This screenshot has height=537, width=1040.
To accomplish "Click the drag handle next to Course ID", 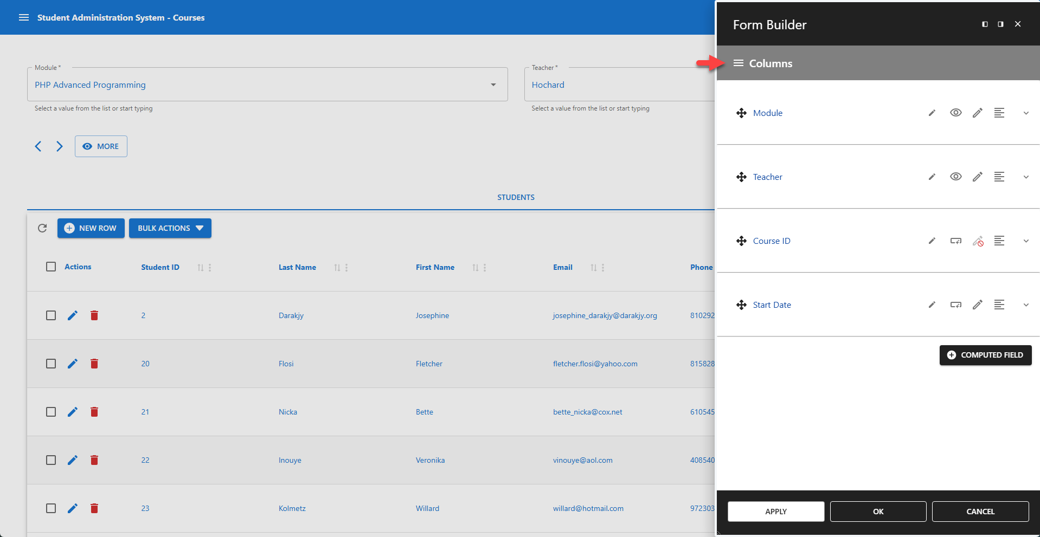I will coord(741,241).
